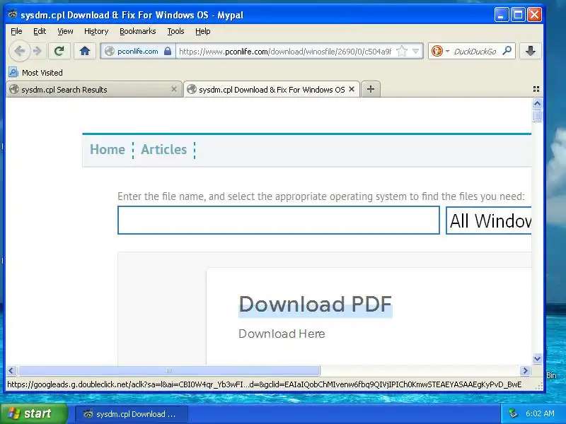The width and height of the screenshot is (566, 424).
Task: Click the vertical scrollbar thumb
Action: [537, 116]
